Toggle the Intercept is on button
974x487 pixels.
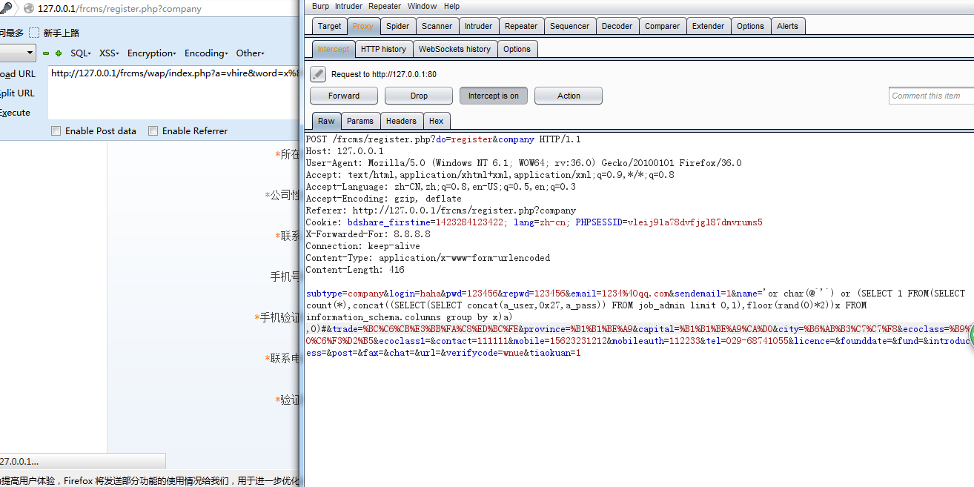click(x=494, y=96)
